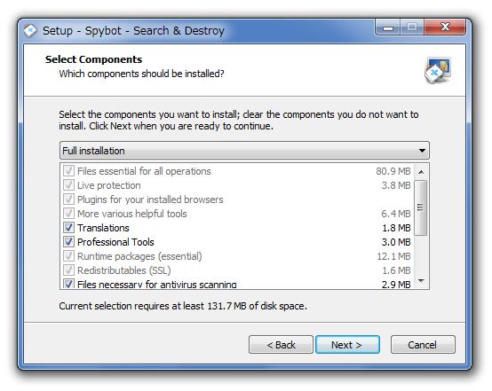This screenshot has height=391, width=492.
Task: Click the Spybot icon in the title bar
Action: (x=30, y=31)
